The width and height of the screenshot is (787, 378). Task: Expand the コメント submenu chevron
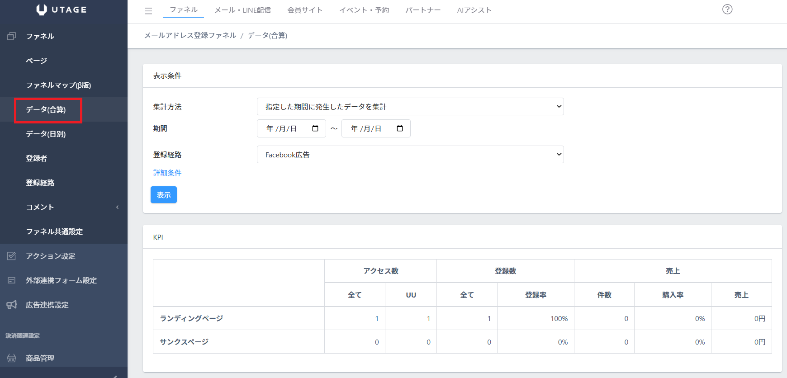[x=117, y=207]
